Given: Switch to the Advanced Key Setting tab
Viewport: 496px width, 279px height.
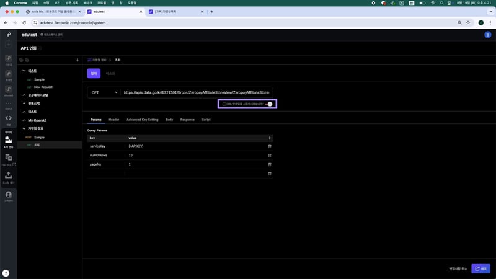Looking at the screenshot, I should [x=142, y=119].
